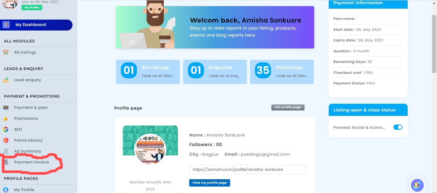Click the Promotions megaphone icon
437x193 pixels.
(6, 118)
